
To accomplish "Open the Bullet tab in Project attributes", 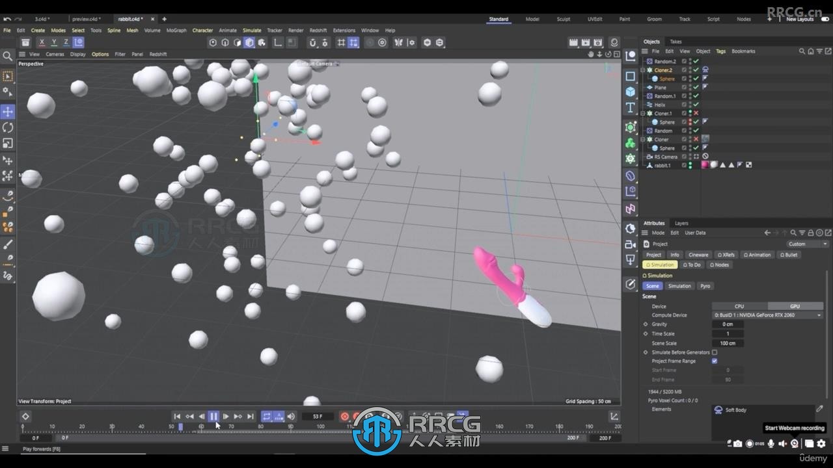I will tap(789, 255).
